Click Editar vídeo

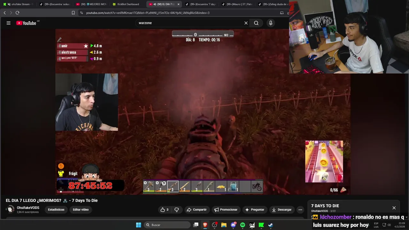81,210
